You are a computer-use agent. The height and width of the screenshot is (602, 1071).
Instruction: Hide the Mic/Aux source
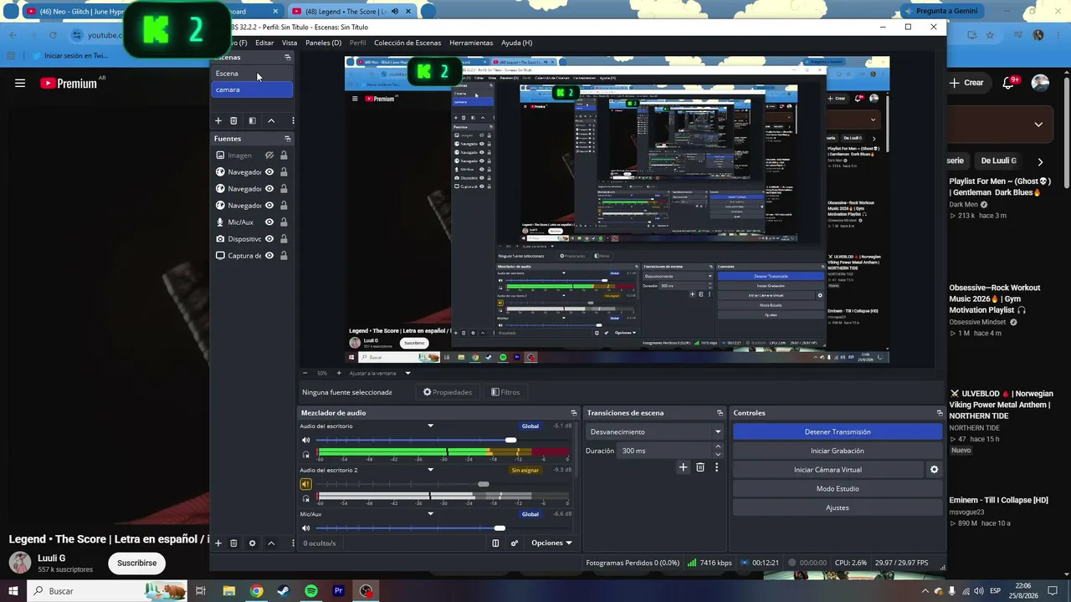coord(269,222)
